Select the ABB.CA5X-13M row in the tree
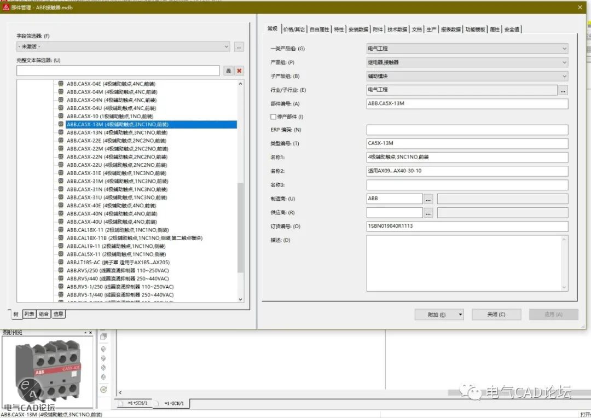Viewport: 591px width, 418px height. tap(151, 124)
